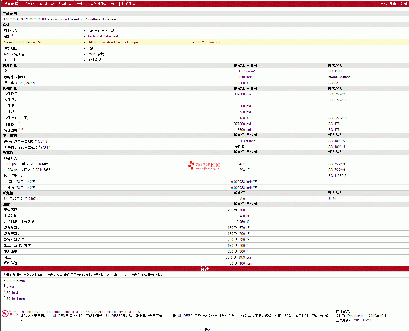Viewport: 409px width, 331px height.
Task: Switch to 电气性能与可燃性 tab
Action: pos(104,4)
